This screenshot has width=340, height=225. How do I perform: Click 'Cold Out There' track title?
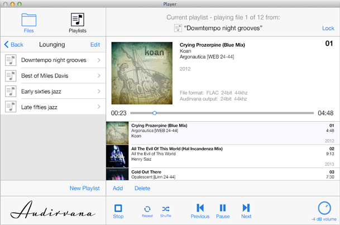pos(146,172)
